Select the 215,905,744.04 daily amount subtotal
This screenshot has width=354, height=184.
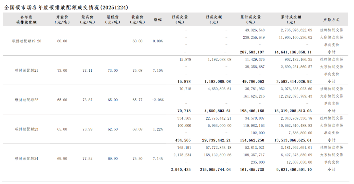pyautogui.click(x=215, y=170)
